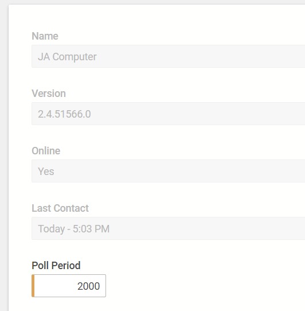Focus the disabled Version field
The image size is (305, 311).
pos(168,114)
